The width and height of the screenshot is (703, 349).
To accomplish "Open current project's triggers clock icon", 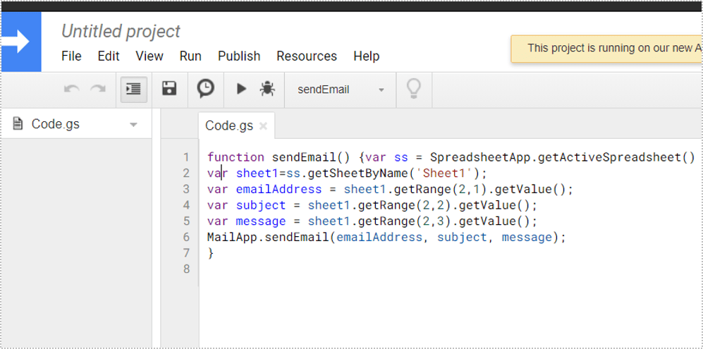I will pyautogui.click(x=205, y=89).
